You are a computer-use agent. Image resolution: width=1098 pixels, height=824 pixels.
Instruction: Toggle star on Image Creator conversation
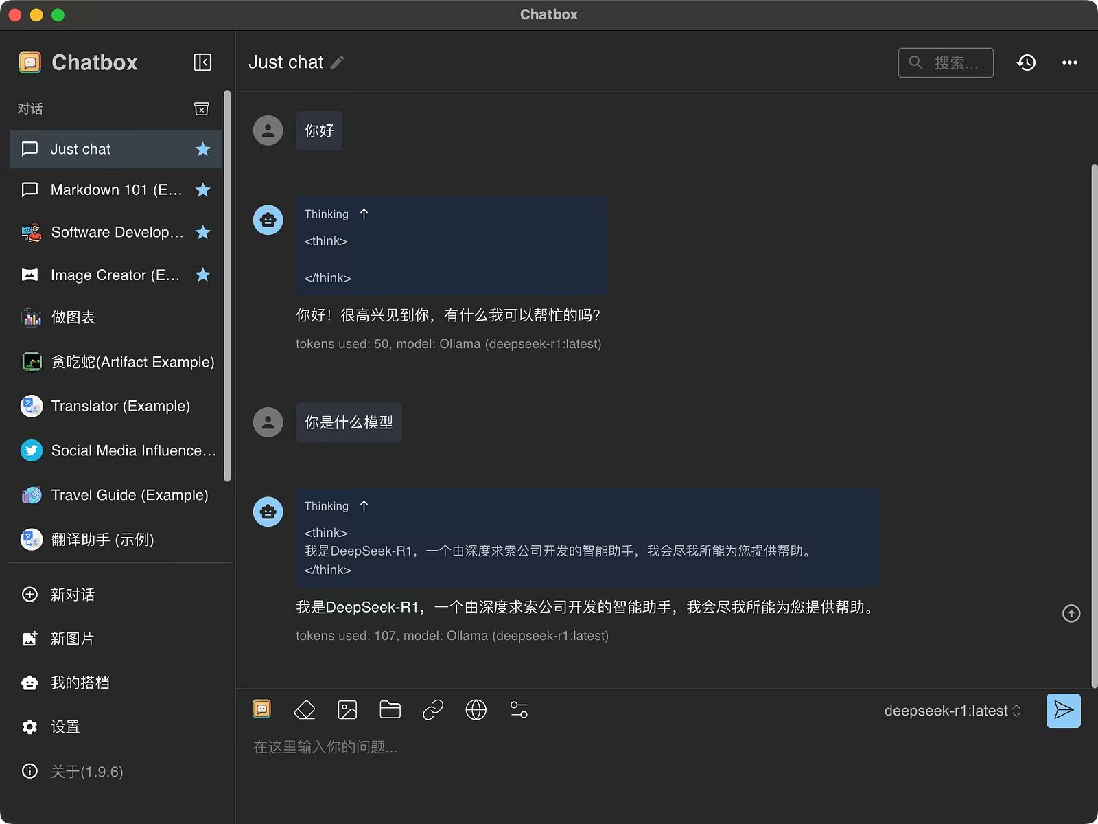(202, 275)
